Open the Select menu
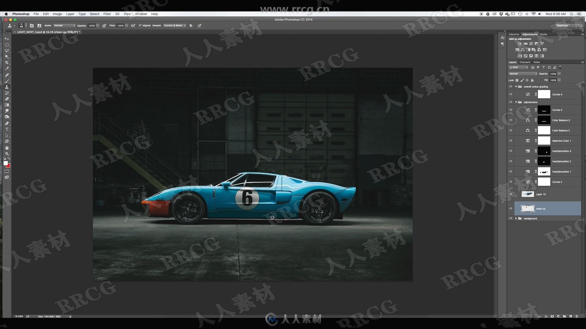The height and width of the screenshot is (329, 586). point(95,14)
